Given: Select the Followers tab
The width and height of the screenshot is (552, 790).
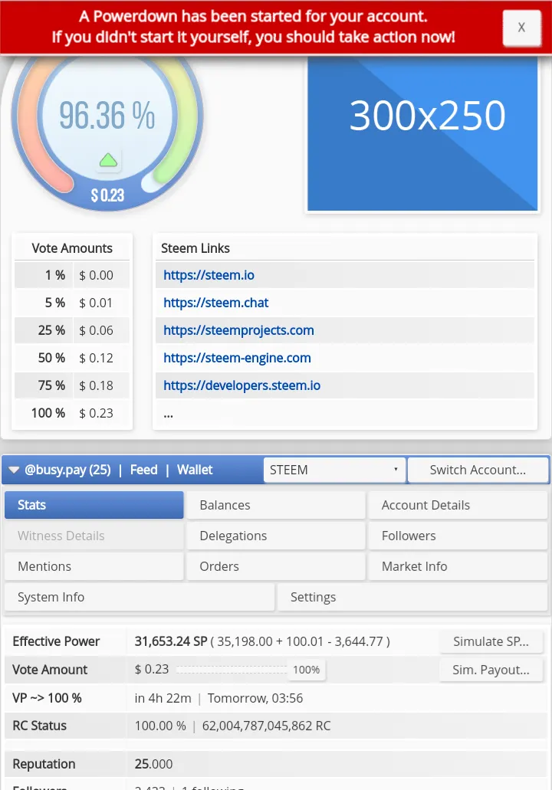Looking at the screenshot, I should (x=458, y=536).
